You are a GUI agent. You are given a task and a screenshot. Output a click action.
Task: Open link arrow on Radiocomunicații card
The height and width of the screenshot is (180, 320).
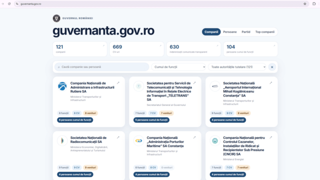[x=118, y=137]
